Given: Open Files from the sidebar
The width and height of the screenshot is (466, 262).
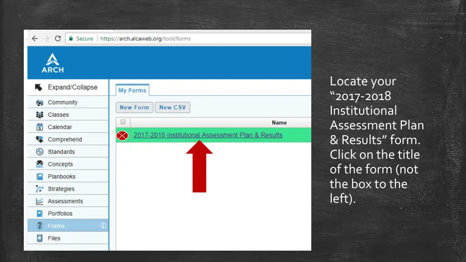Looking at the screenshot, I should click(x=68, y=238).
